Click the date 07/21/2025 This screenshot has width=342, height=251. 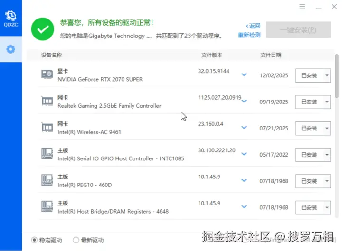274,128
